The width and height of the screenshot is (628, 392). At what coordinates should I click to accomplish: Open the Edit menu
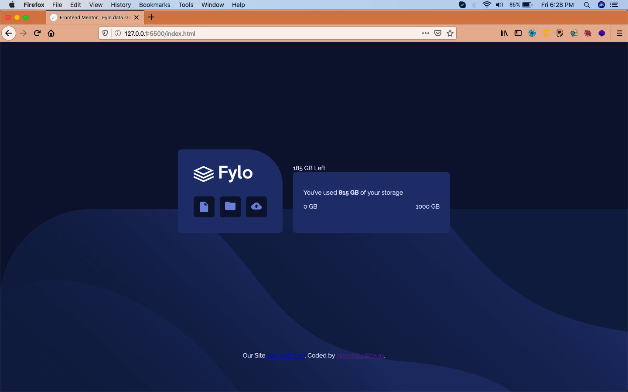pyautogui.click(x=75, y=5)
